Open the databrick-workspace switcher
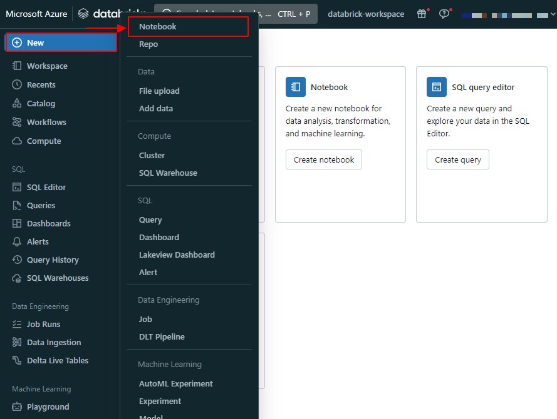 click(366, 14)
